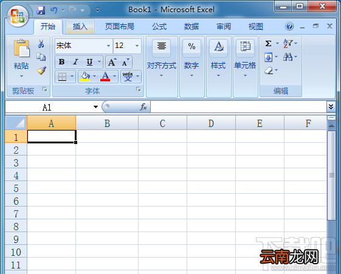Toggle Underline formatting

(x=89, y=62)
